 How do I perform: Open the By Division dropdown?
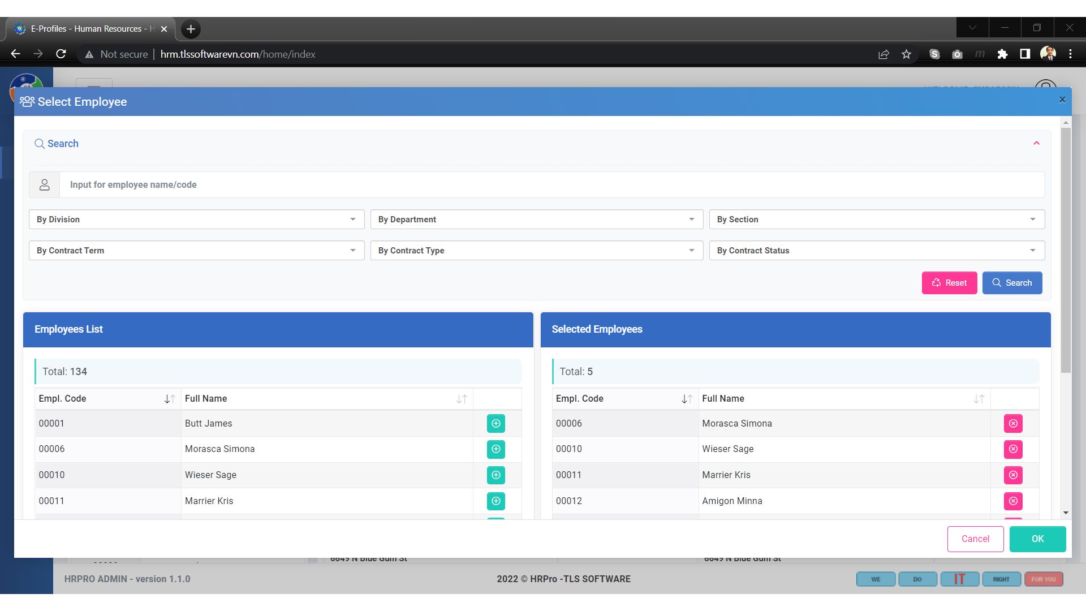196,220
